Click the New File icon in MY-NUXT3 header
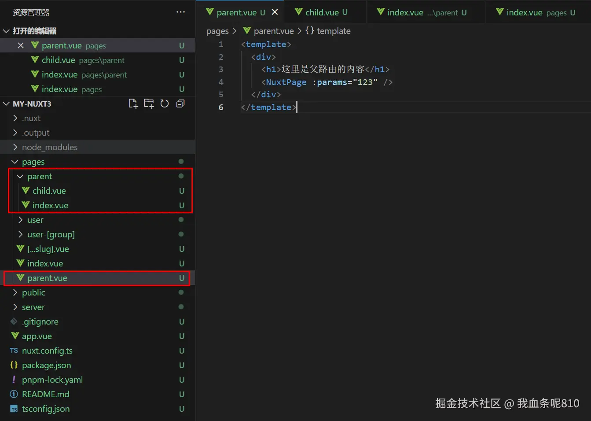Viewport: 591px width, 421px height. point(133,103)
